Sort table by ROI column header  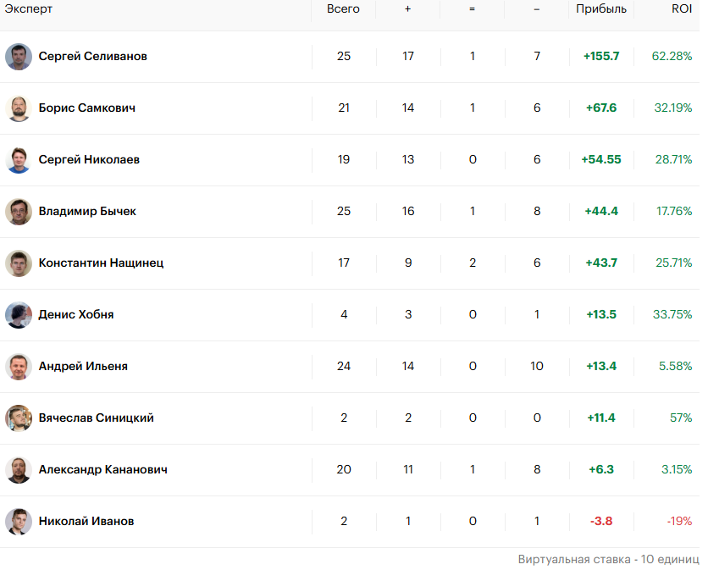(682, 9)
